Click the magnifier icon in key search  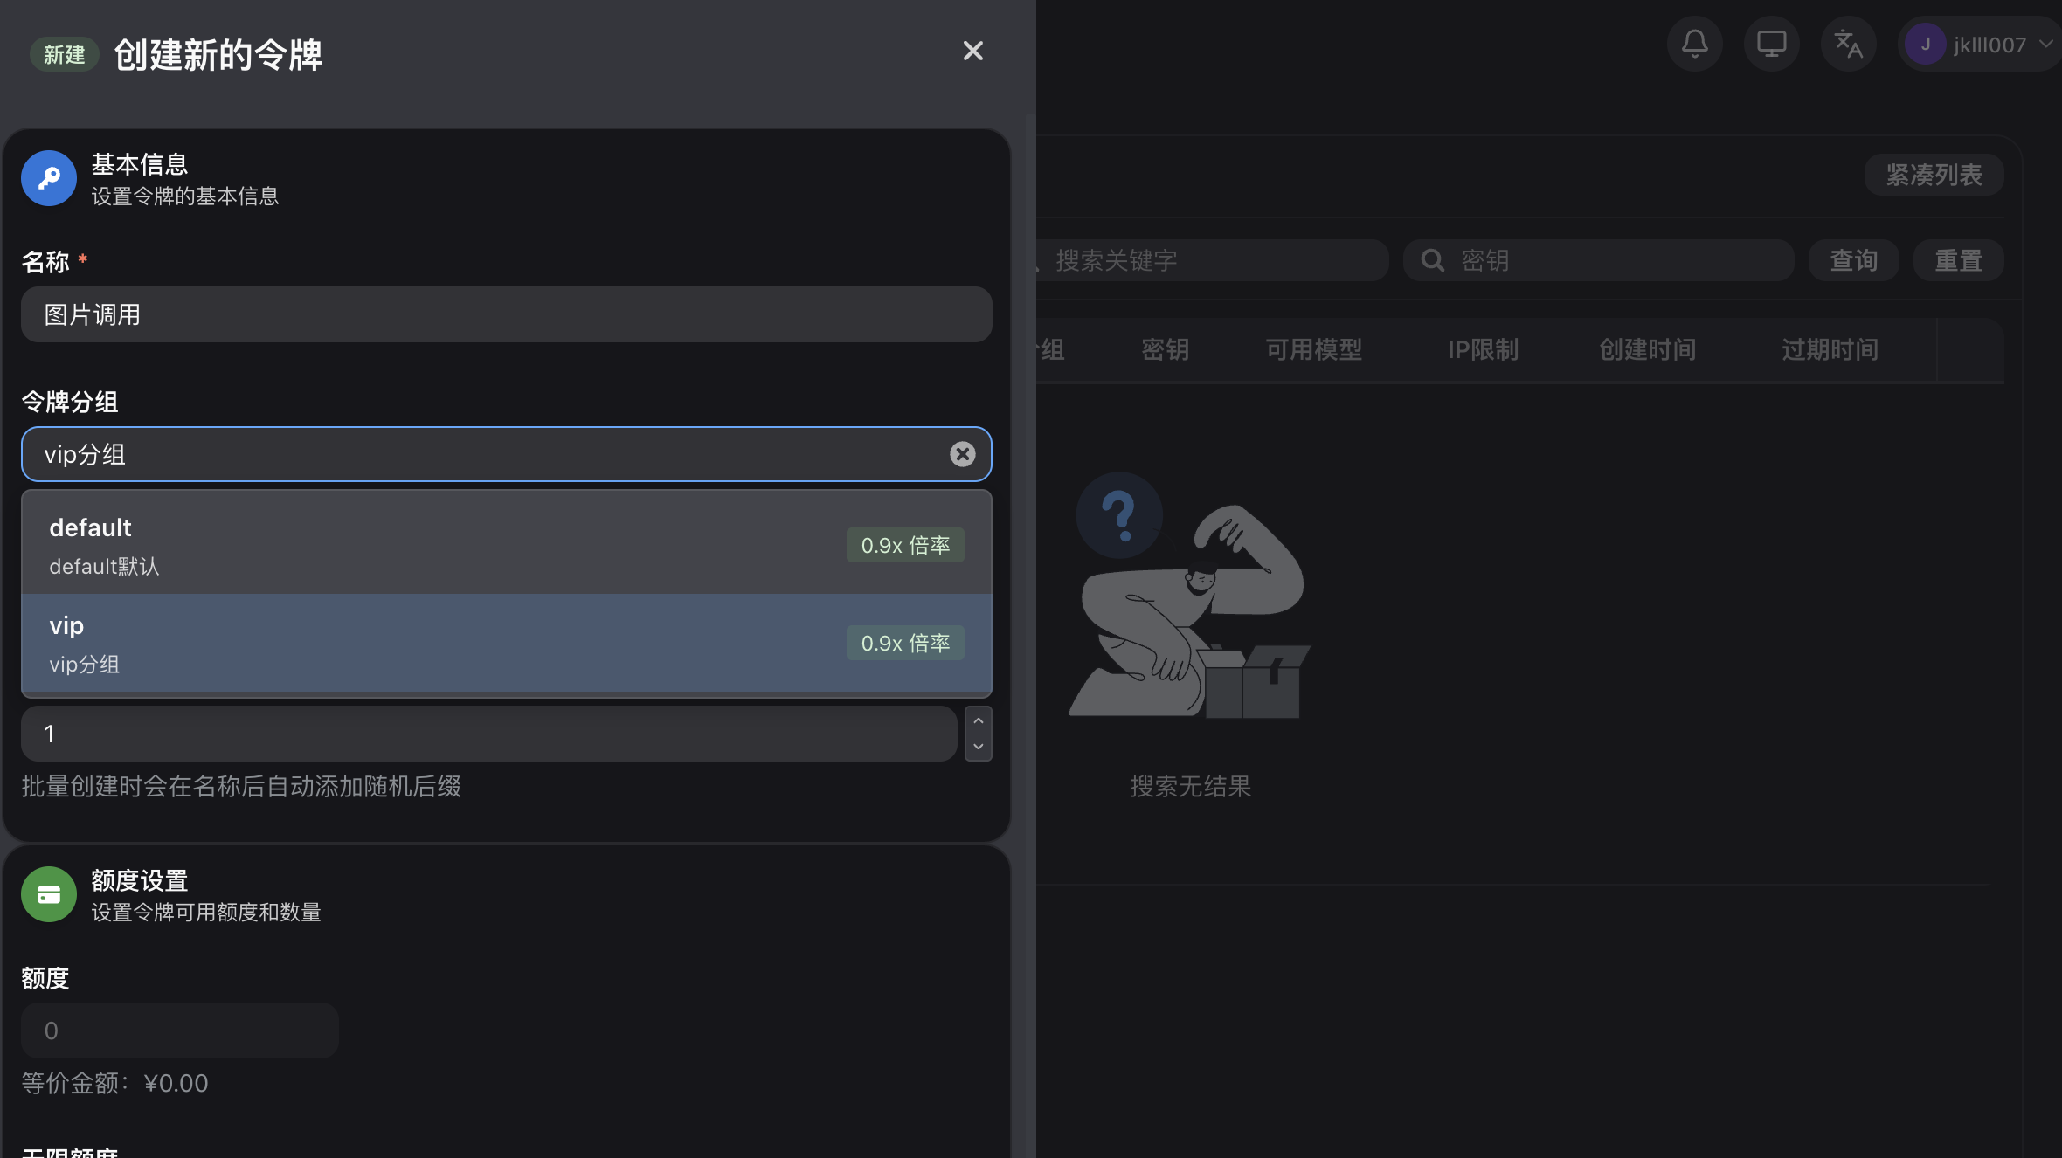click(x=1432, y=260)
